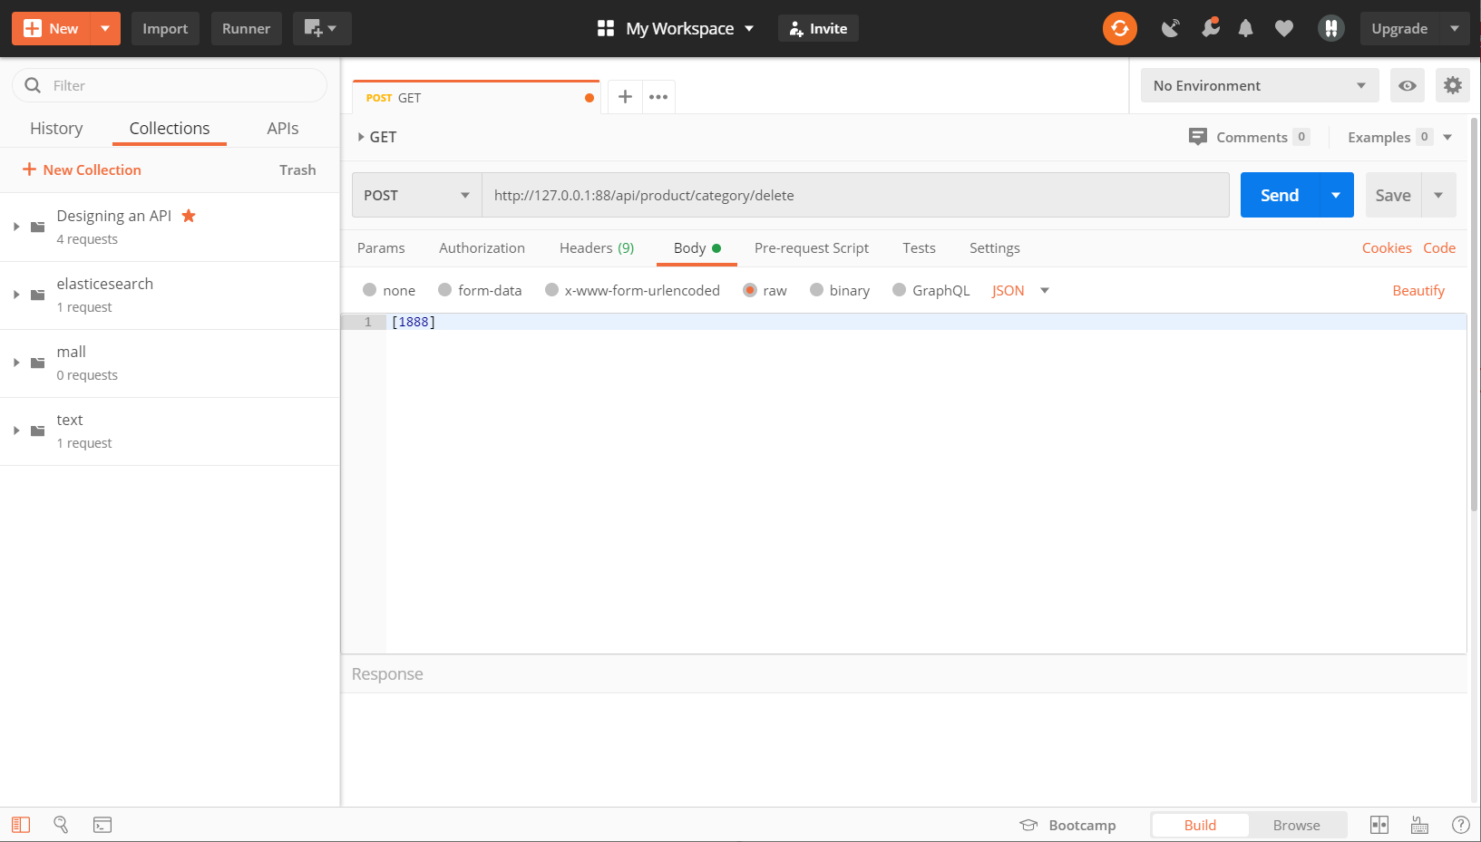Open the new window dropdown icon
Image resolution: width=1481 pixels, height=842 pixels.
tap(321, 28)
